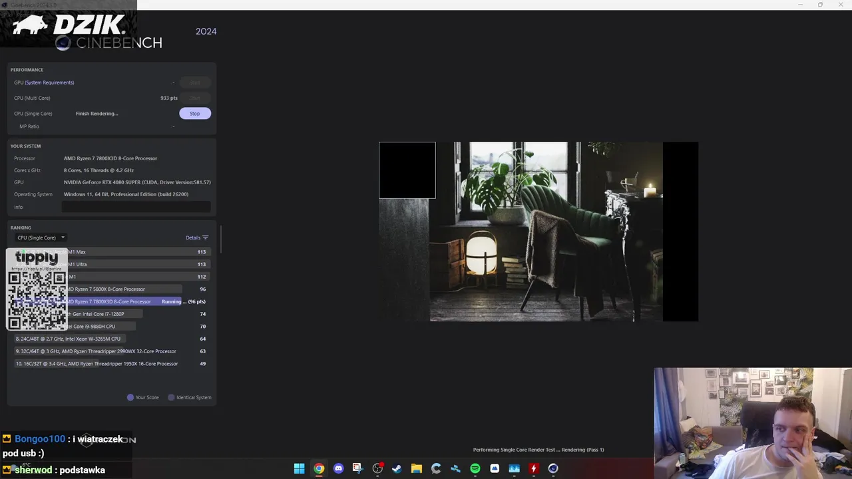Select the Intel Core i7-1280P ranking row
Screen dimensions: 852x479
(111, 314)
